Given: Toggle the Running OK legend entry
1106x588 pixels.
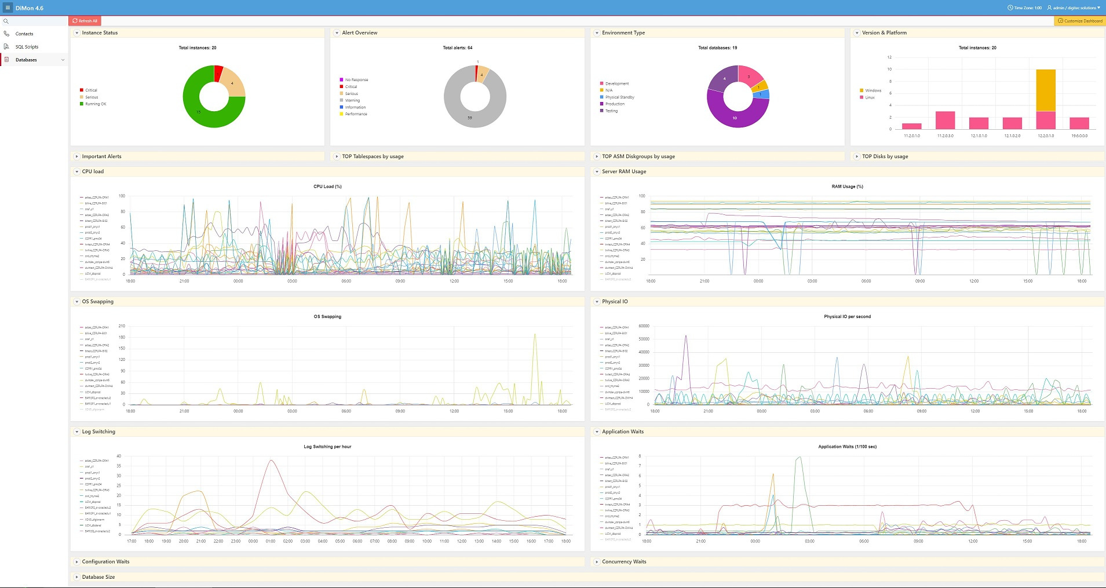Looking at the screenshot, I should pyautogui.click(x=96, y=104).
